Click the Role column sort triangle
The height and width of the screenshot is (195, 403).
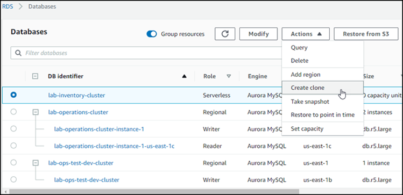click(x=229, y=76)
